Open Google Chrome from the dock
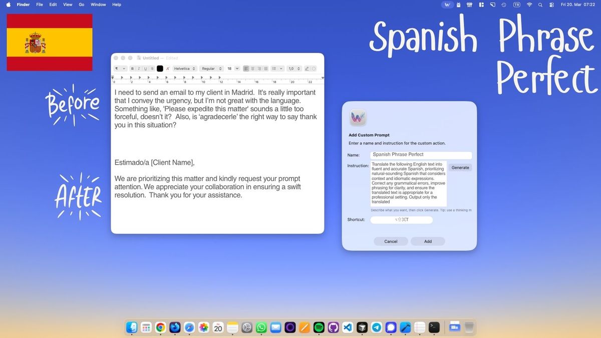Screen dimensions: 601x338 point(160,327)
